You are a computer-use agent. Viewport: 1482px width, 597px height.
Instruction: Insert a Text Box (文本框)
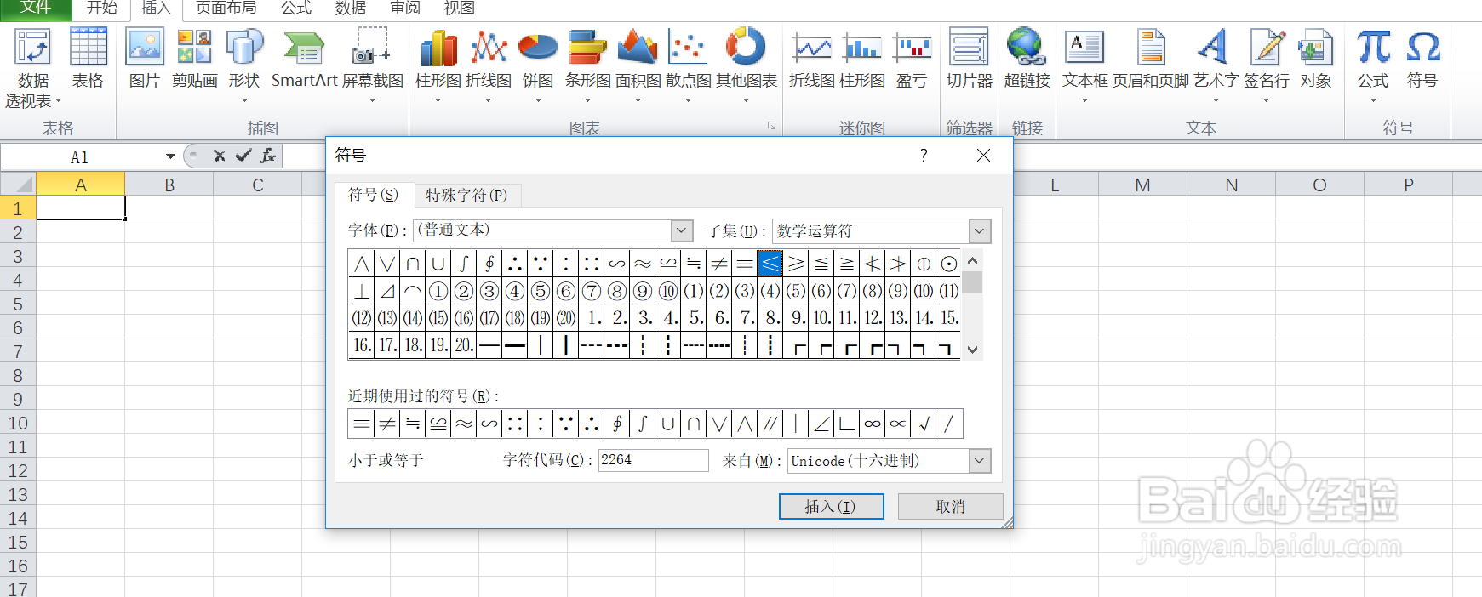pyautogui.click(x=1085, y=66)
